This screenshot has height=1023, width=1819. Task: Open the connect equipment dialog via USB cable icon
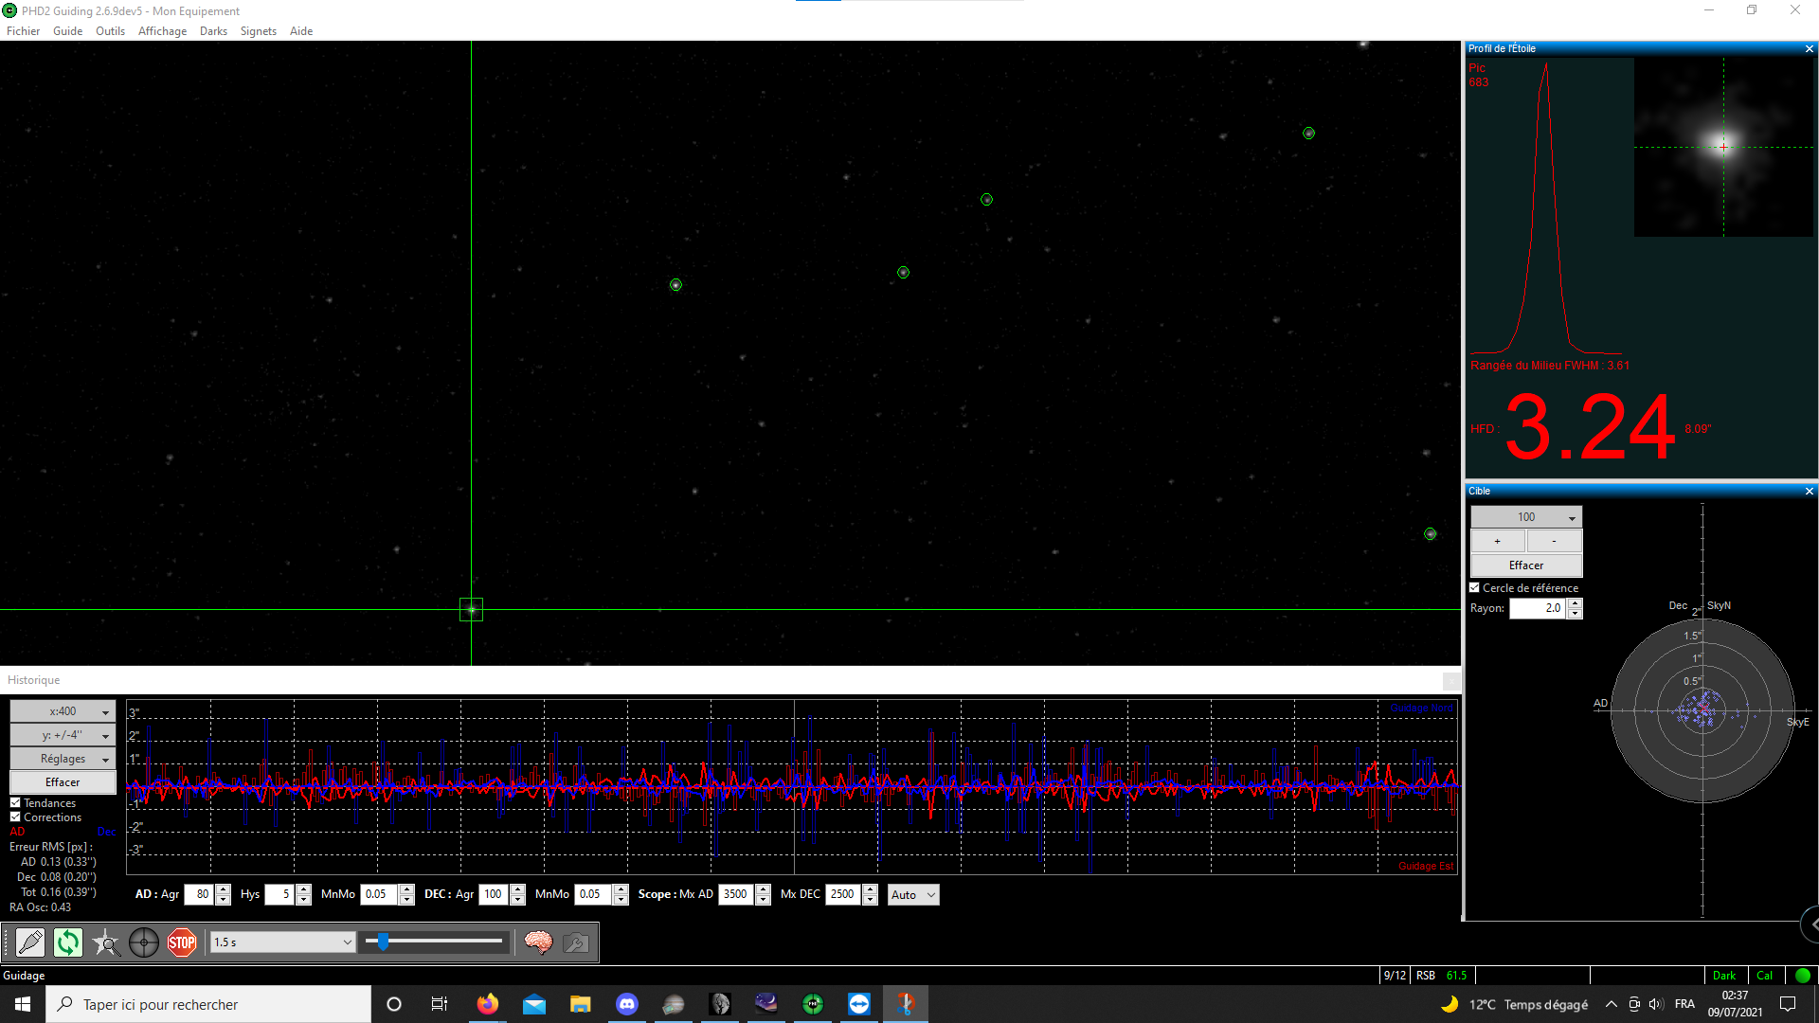(30, 942)
